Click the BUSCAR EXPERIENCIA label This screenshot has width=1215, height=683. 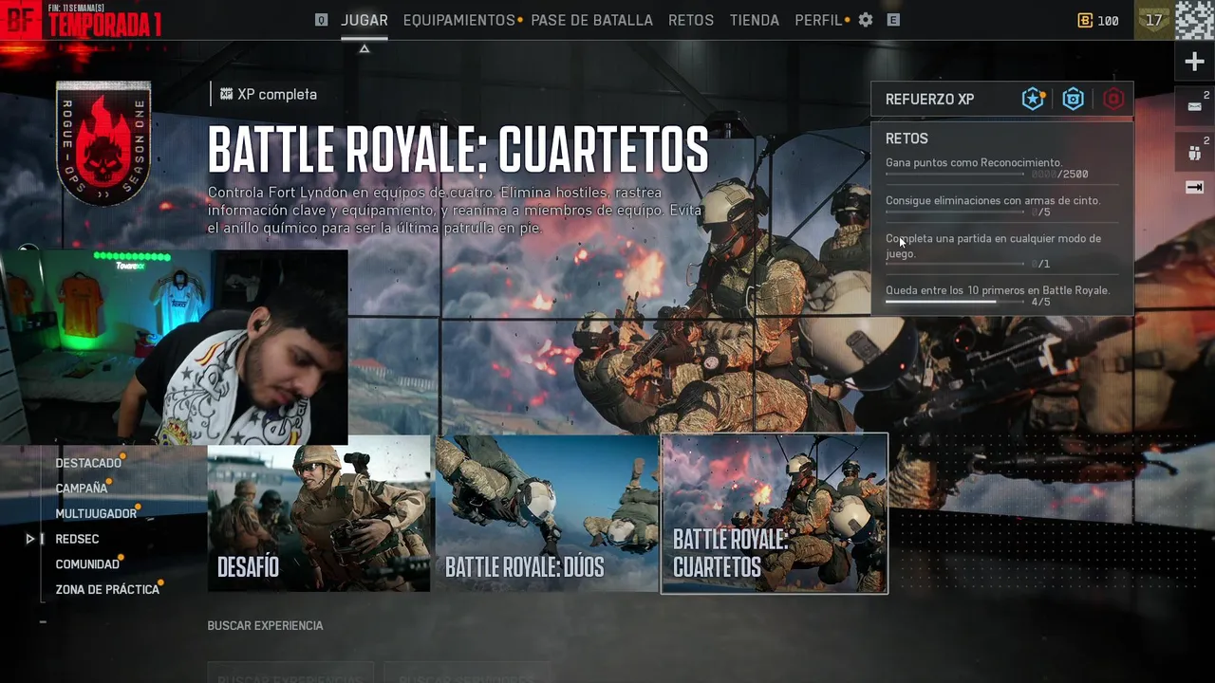(265, 626)
